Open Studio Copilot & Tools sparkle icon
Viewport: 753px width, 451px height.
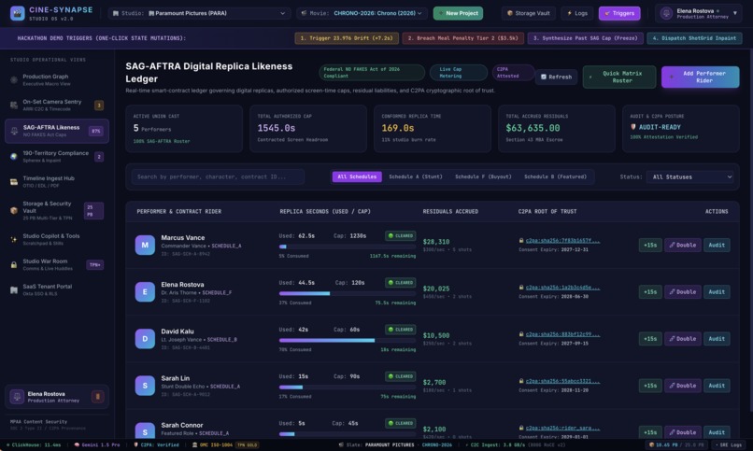[14, 239]
